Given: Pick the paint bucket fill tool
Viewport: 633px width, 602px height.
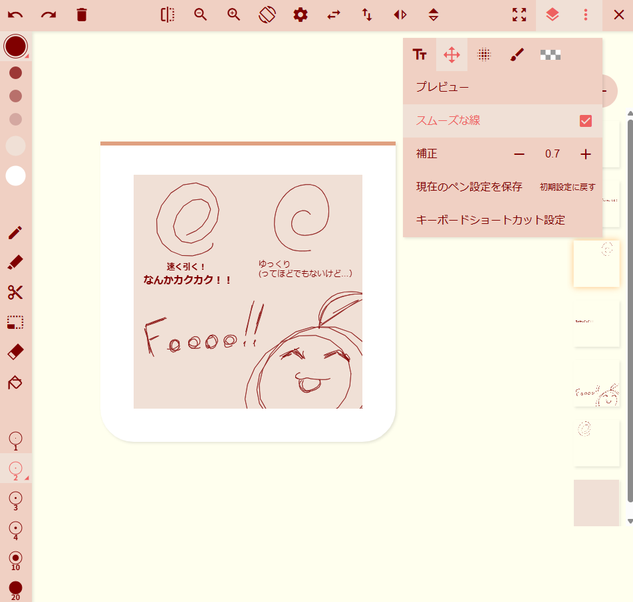Looking at the screenshot, I should coord(15,383).
